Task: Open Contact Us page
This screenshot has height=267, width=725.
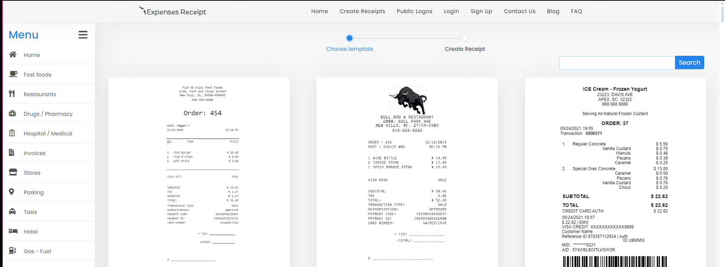Action: [x=520, y=11]
